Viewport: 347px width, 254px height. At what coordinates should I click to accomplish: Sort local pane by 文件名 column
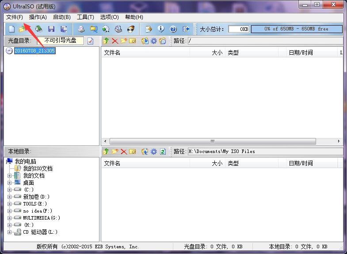[x=145, y=163]
